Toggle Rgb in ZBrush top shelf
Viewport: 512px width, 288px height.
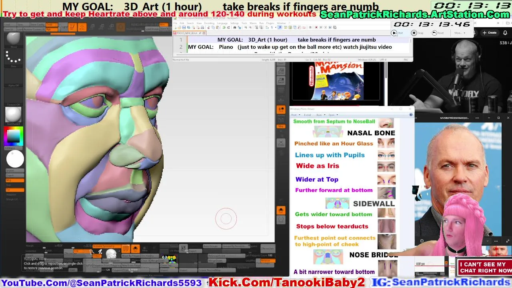pos(52,30)
